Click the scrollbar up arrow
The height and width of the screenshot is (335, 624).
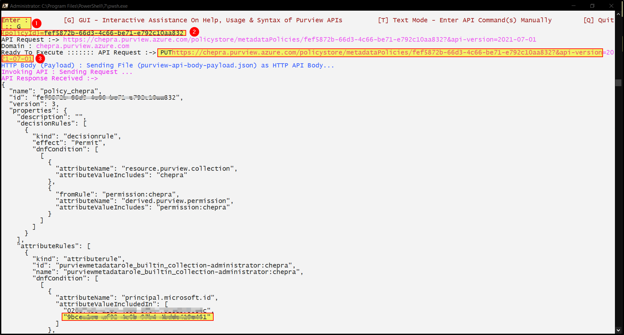[618, 14]
